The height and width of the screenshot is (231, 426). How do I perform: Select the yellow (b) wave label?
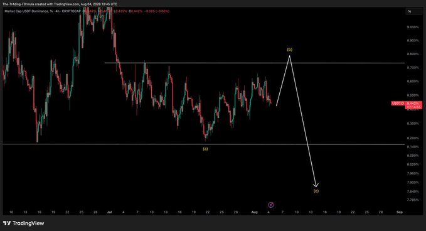click(290, 50)
